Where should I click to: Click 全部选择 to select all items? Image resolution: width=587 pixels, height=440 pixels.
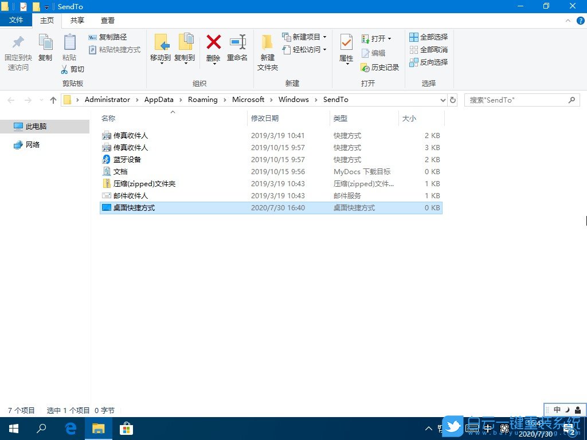429,37
